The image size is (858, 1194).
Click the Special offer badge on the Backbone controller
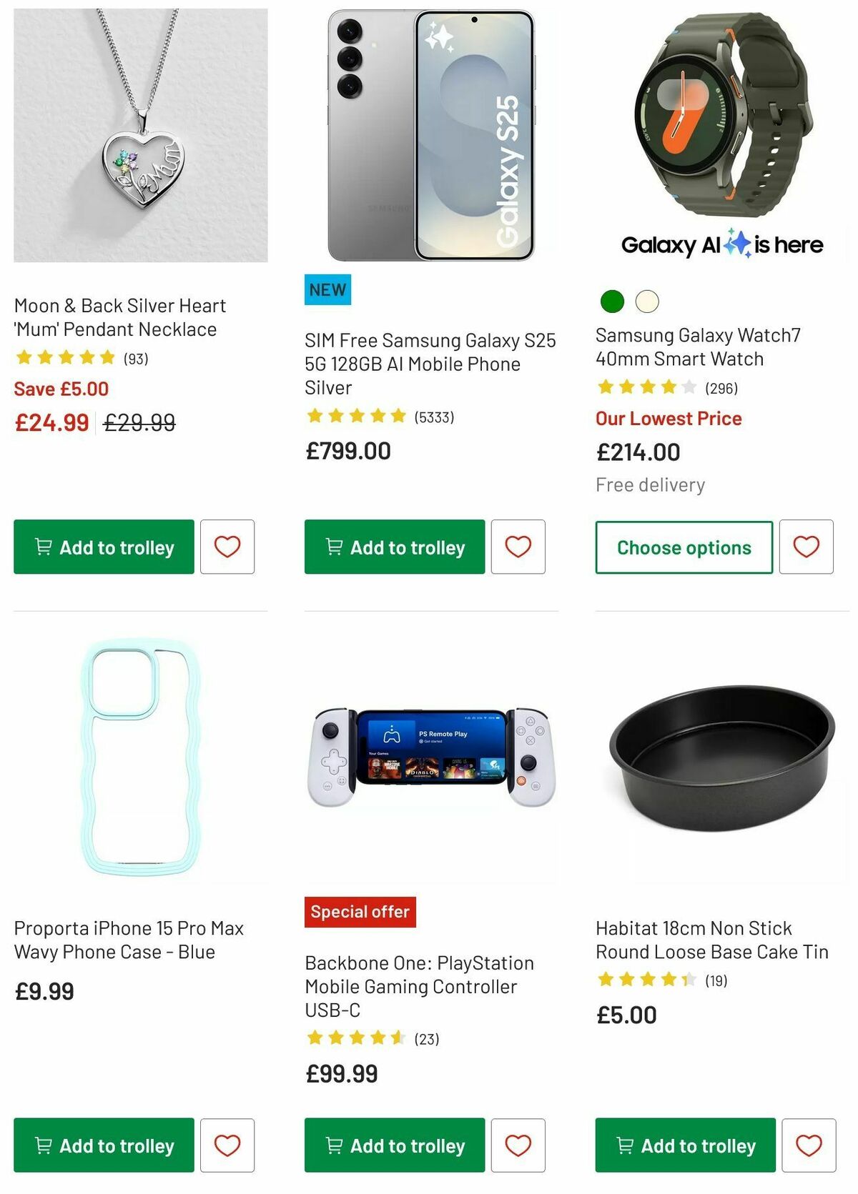point(360,912)
